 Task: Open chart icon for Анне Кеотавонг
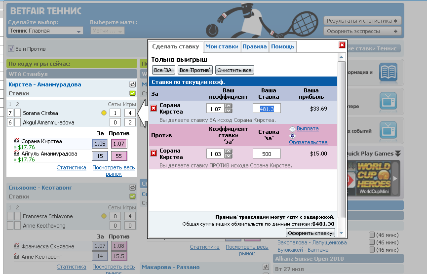[x=17, y=256]
